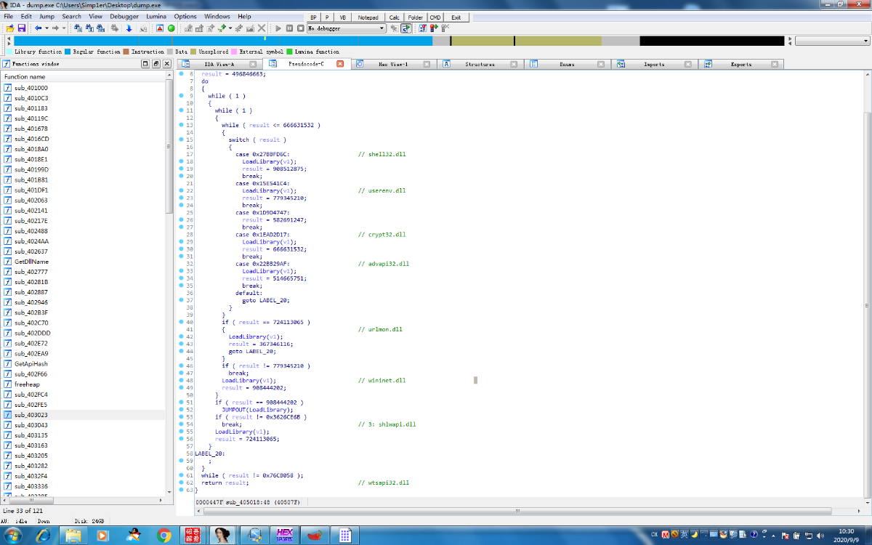Terminate process with the stop icon

(301, 28)
